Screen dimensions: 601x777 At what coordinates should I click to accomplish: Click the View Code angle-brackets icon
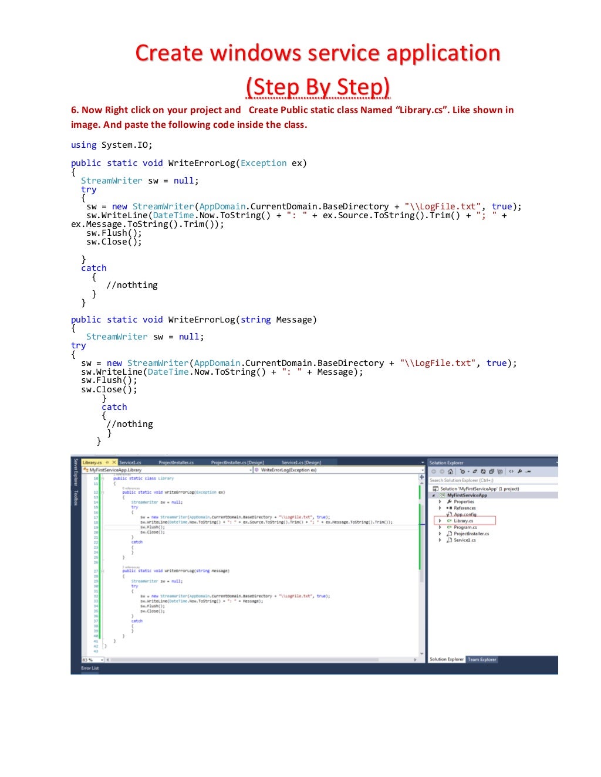click(x=511, y=471)
